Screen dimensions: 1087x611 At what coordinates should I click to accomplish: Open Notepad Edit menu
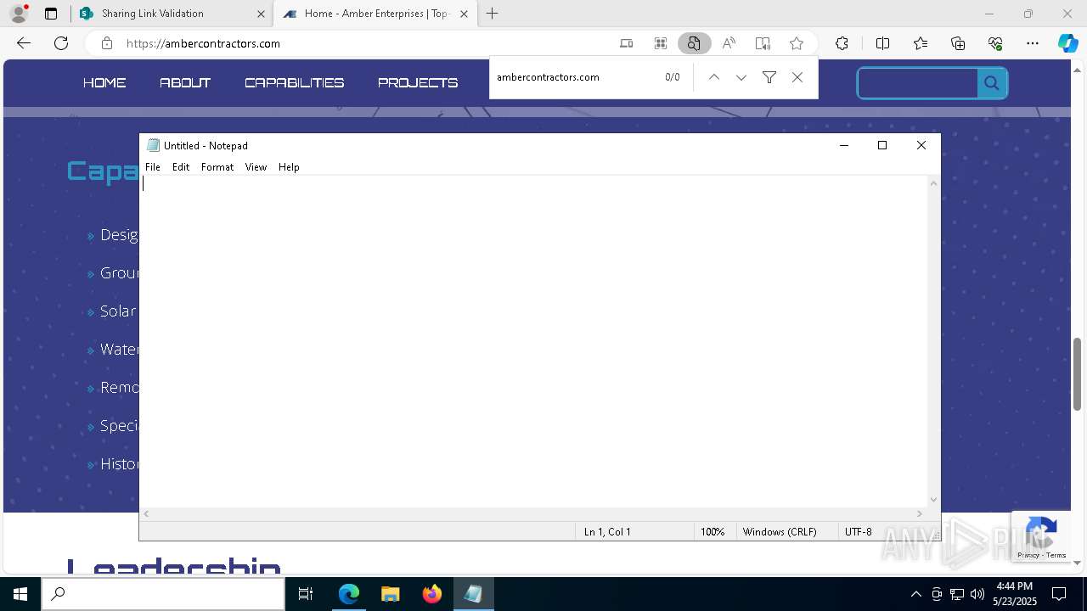pyautogui.click(x=181, y=167)
